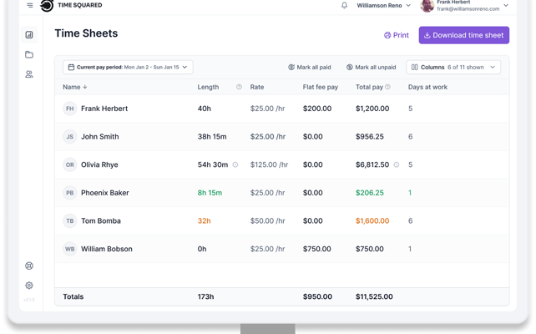Open the Current pay period dropdown
536x334 pixels.
(x=128, y=67)
